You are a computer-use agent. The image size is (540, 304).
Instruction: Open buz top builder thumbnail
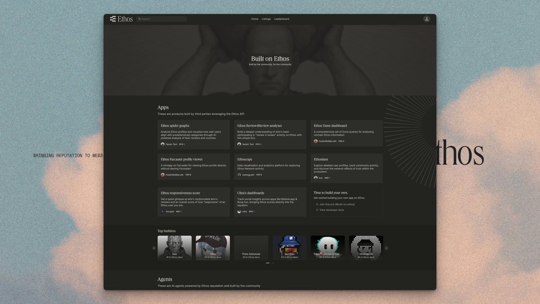(175, 248)
